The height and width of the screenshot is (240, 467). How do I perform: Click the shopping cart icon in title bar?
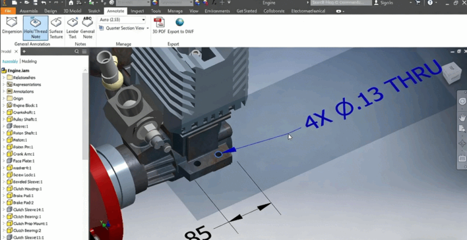[418, 3]
